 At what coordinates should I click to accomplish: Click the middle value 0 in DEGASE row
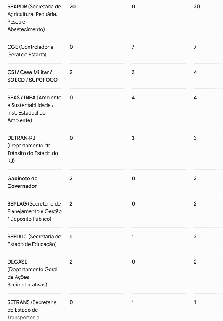tap(133, 262)
